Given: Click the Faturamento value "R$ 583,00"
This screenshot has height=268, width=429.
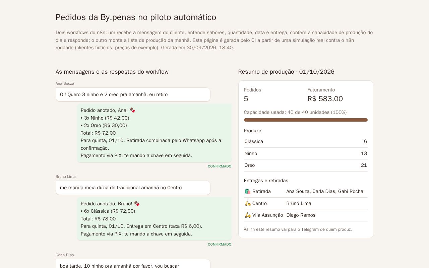Looking at the screenshot, I should (325, 99).
